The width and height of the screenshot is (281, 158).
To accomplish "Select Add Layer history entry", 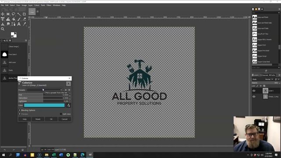I will (14, 62).
